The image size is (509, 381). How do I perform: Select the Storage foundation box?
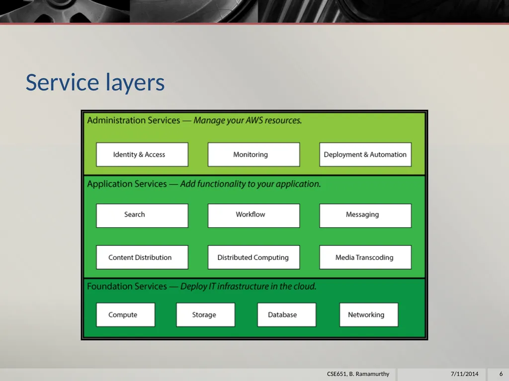(206, 315)
